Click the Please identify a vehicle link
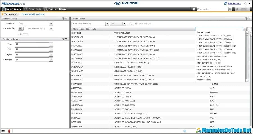 (x=33, y=14)
